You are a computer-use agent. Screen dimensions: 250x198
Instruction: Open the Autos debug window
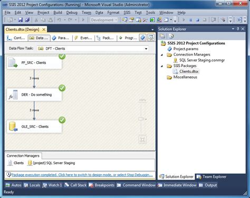pos(14,185)
